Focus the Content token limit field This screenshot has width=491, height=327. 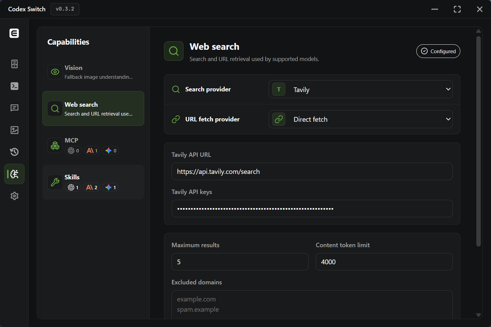(x=384, y=262)
